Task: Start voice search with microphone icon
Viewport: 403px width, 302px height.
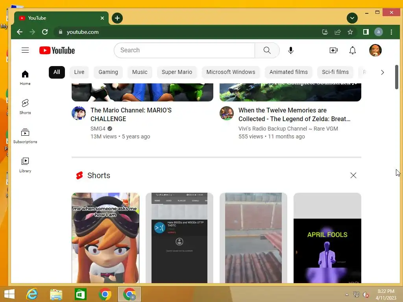Action: (x=291, y=50)
